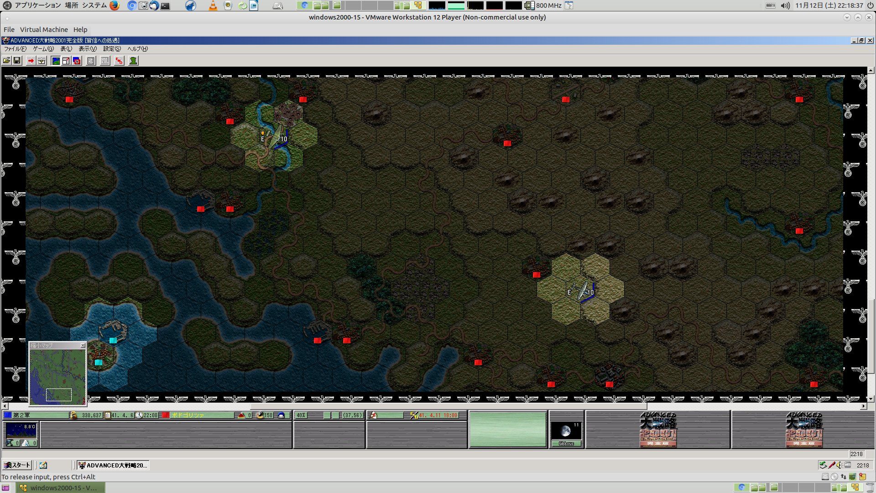Open the ファイル(F) menu
The image size is (876, 493).
[x=15, y=49]
